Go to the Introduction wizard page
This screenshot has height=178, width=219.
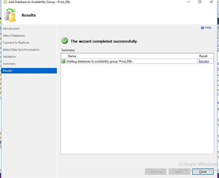pos(11,29)
